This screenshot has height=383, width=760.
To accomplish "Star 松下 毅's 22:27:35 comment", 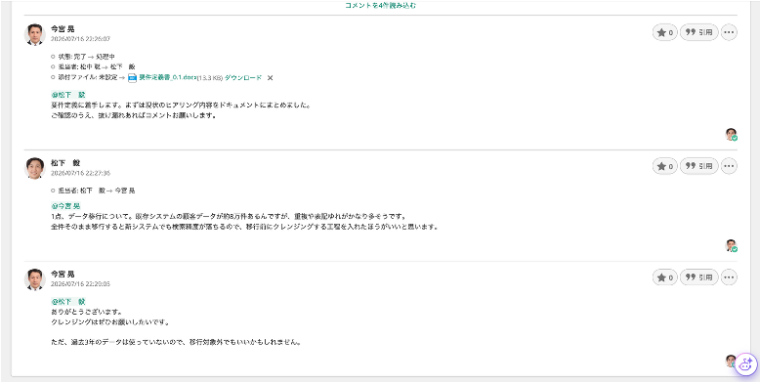I will tap(664, 166).
